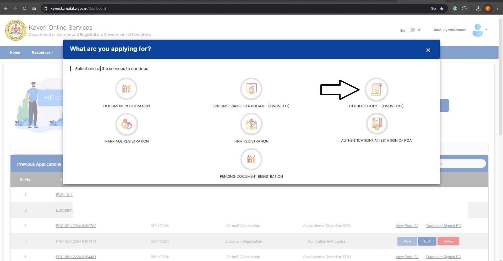This screenshot has width=503, height=261.
Task: Open Pending Document Registration icon
Action: [x=251, y=159]
